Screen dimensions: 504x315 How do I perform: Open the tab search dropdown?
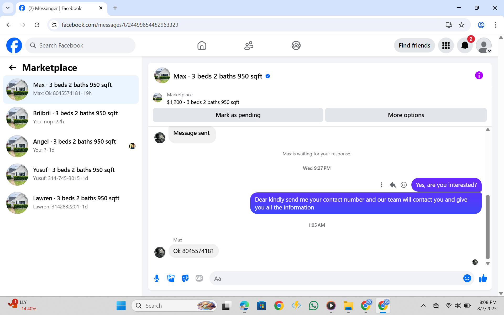[x=8, y=8]
